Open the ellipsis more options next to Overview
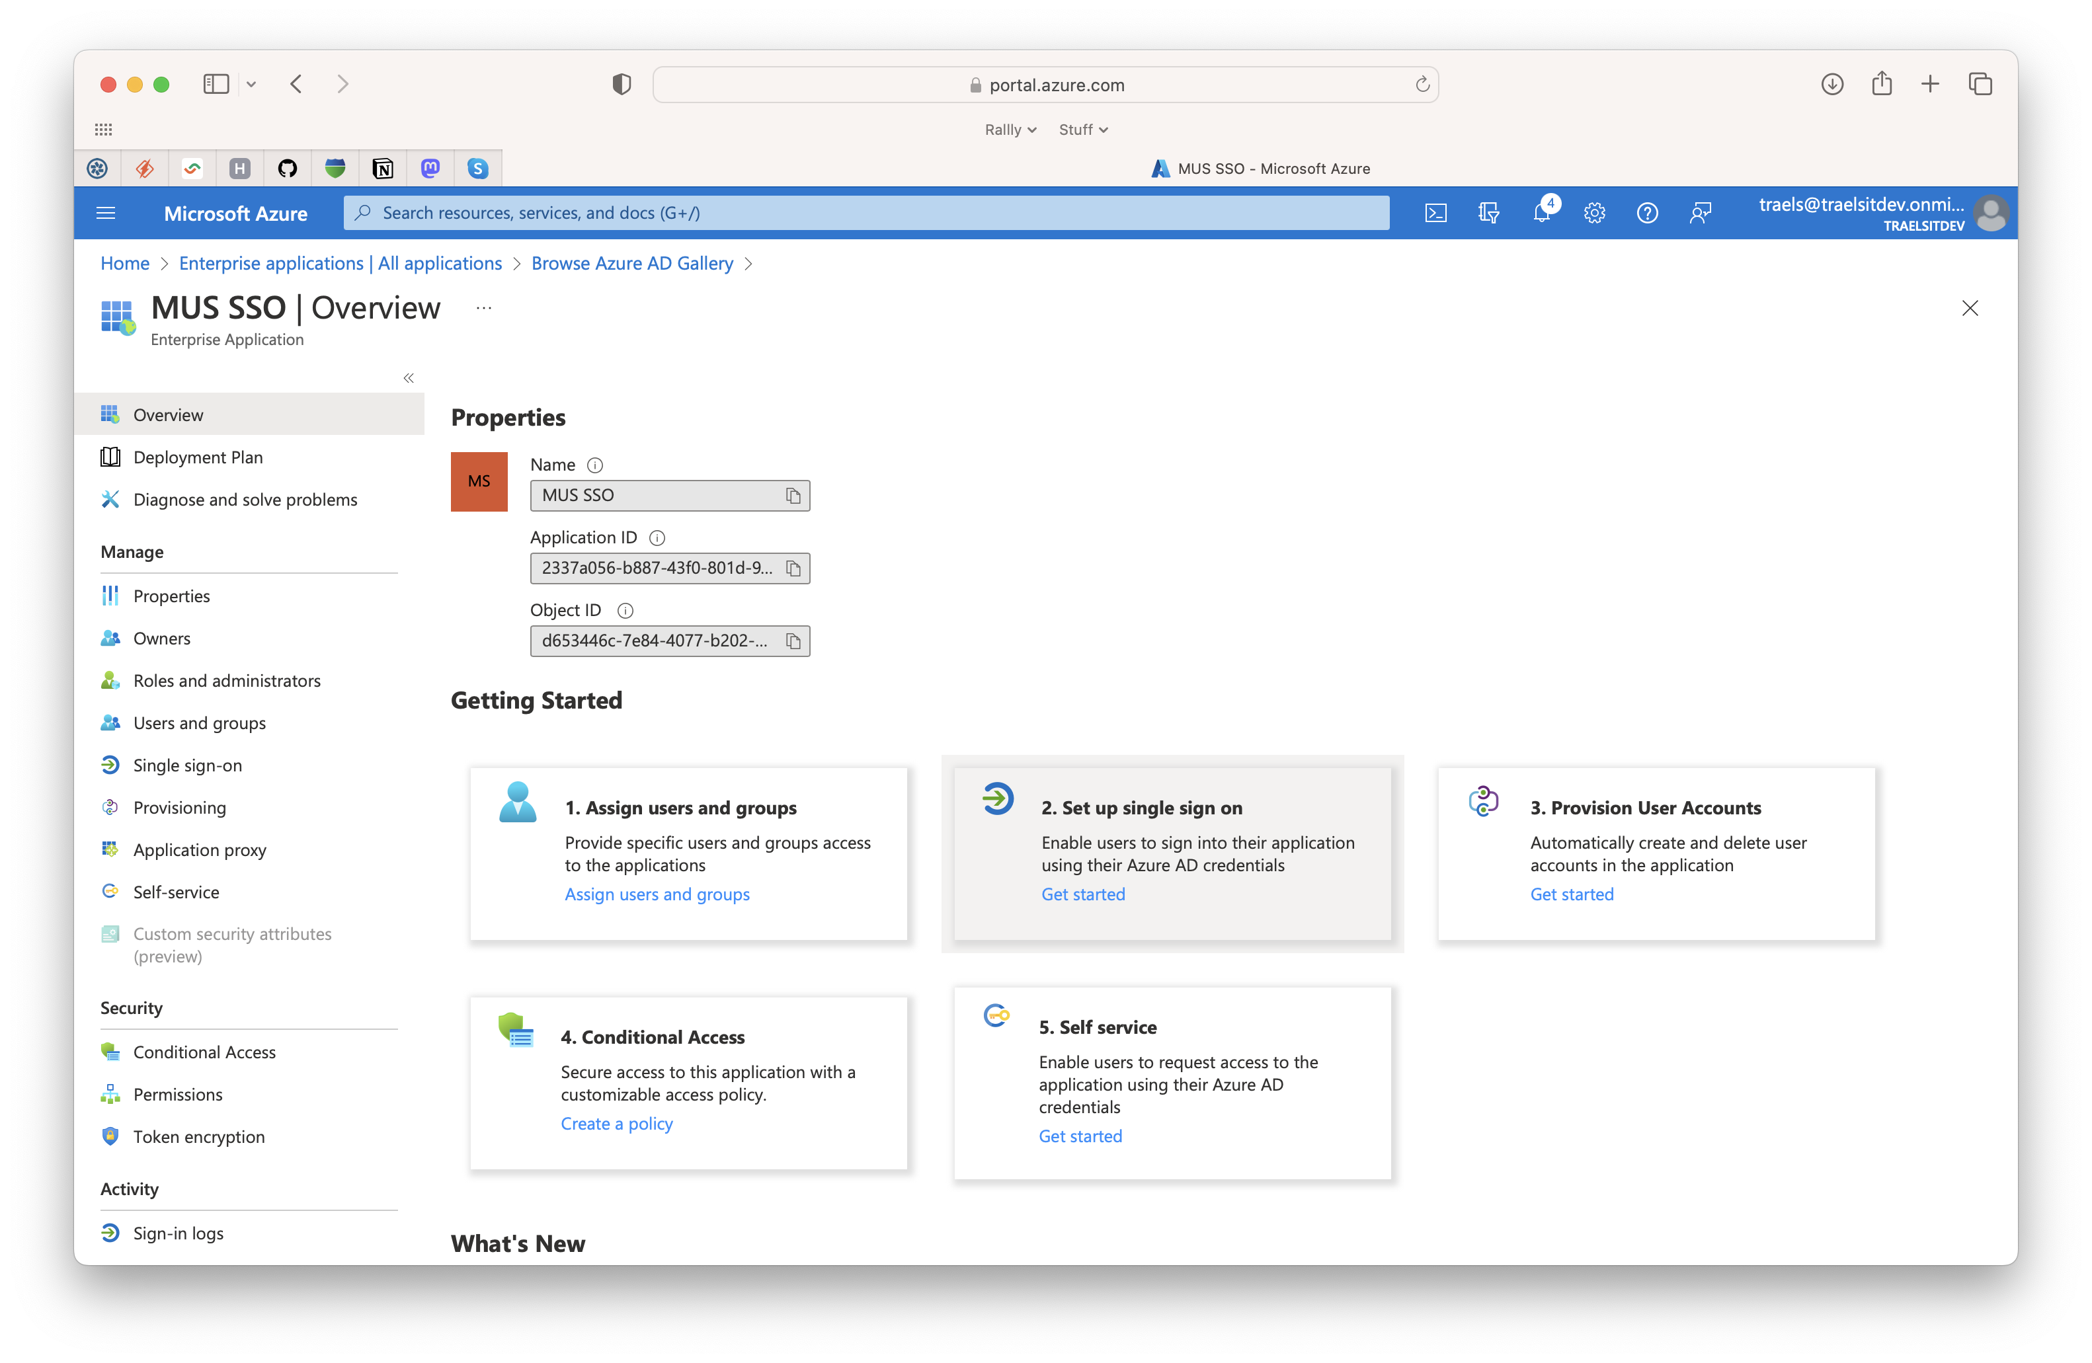 click(483, 307)
